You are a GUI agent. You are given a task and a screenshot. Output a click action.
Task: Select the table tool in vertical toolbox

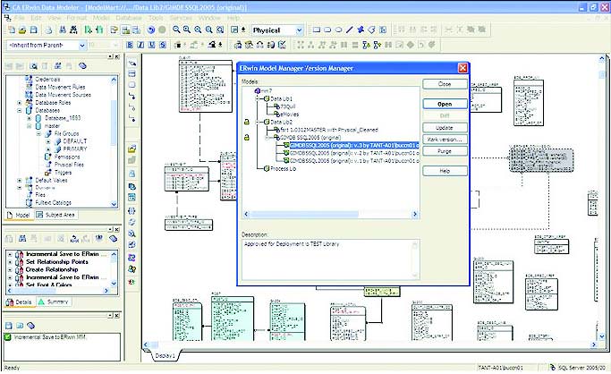tap(132, 74)
